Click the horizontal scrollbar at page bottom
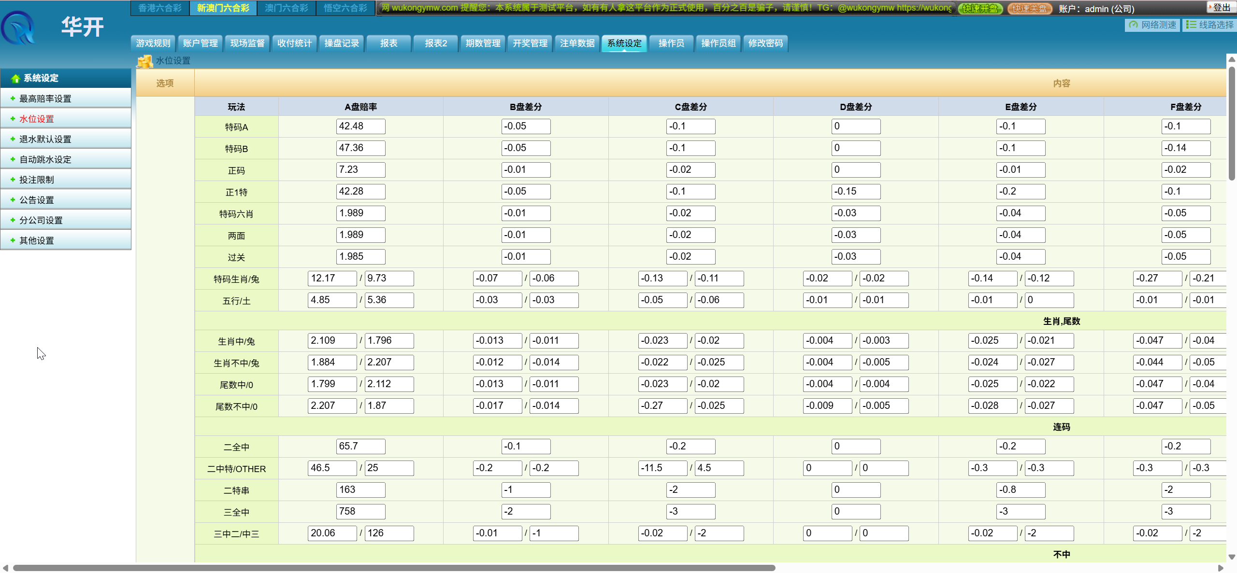Screen dimensions: 1237x573 tap(394, 568)
